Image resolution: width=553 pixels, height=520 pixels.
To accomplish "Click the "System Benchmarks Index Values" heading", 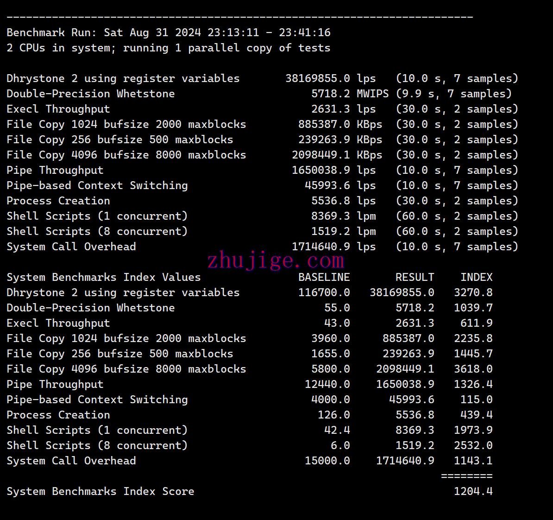I will click(104, 277).
